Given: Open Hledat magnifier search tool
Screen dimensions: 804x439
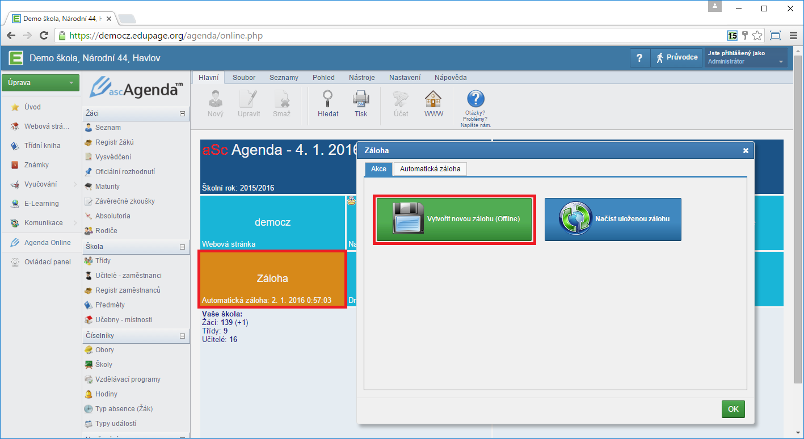Looking at the screenshot, I should (x=328, y=104).
